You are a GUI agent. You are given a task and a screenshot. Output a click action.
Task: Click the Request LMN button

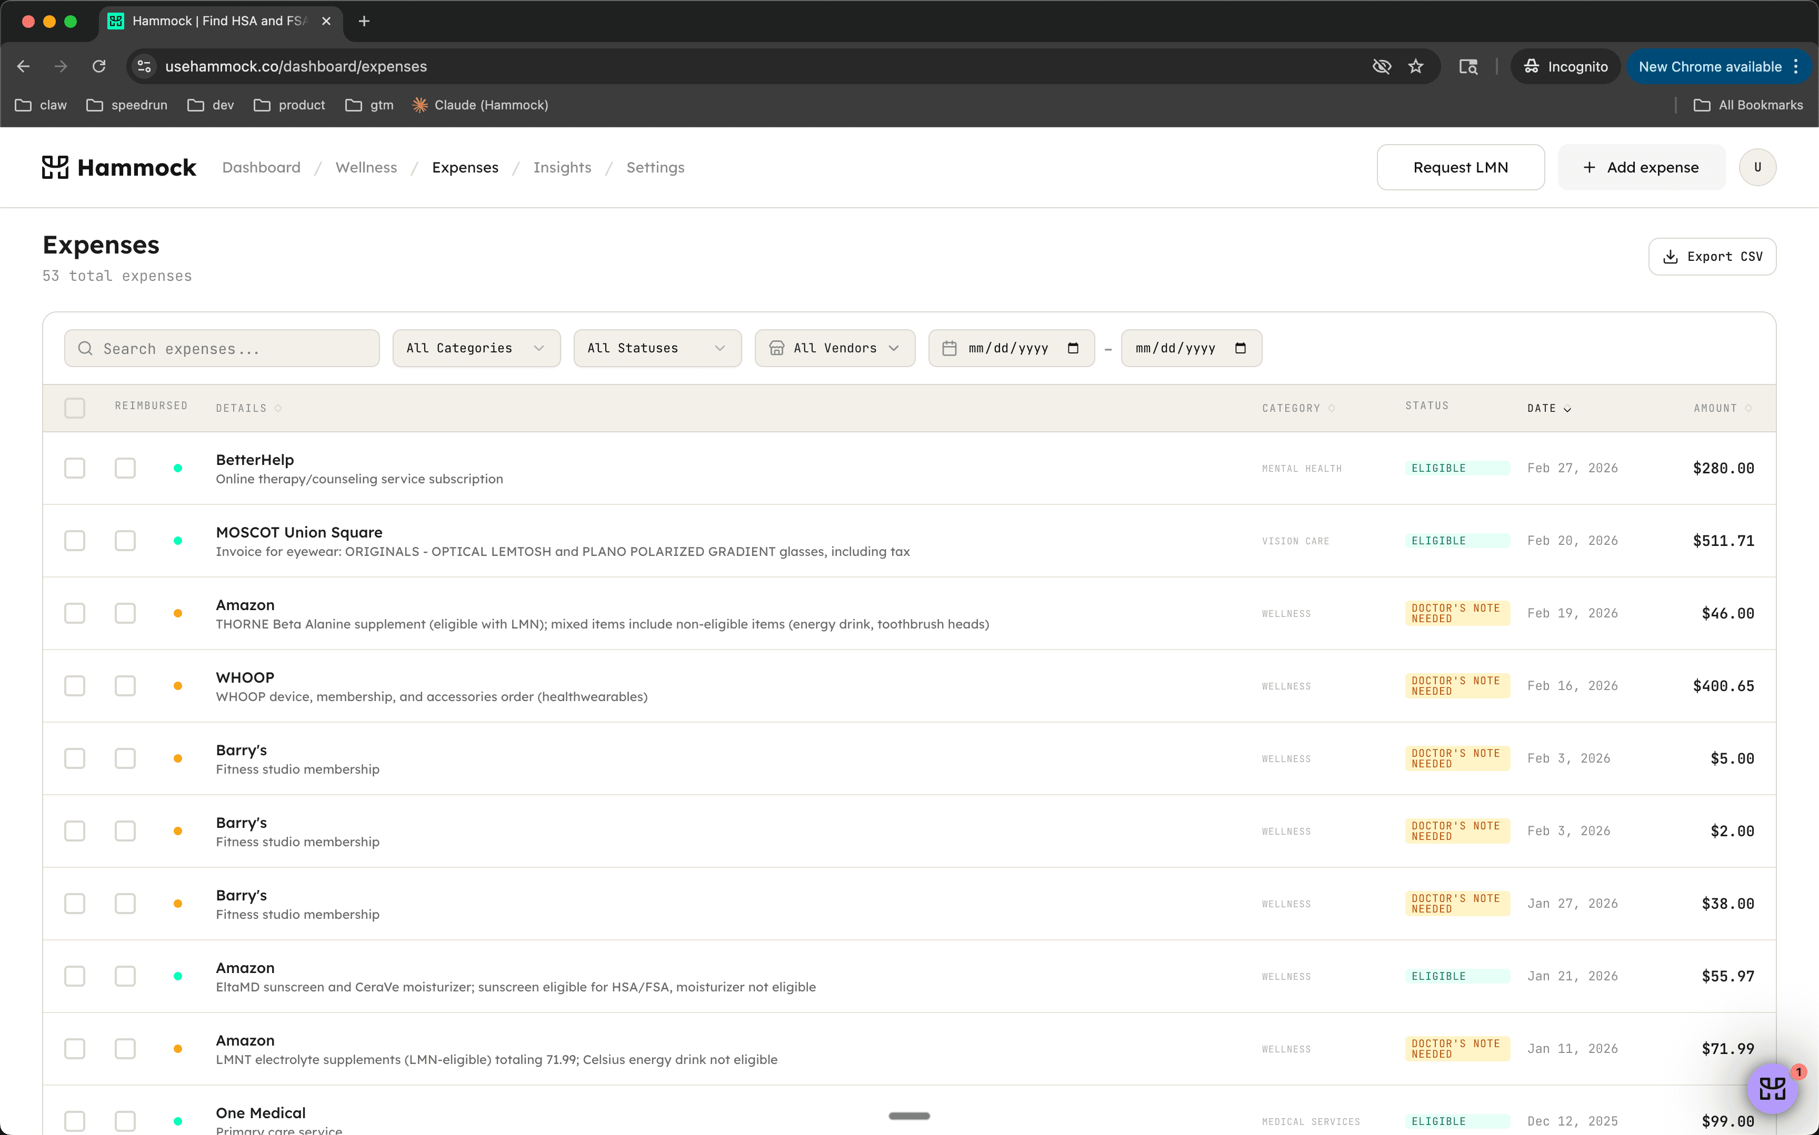1461,167
